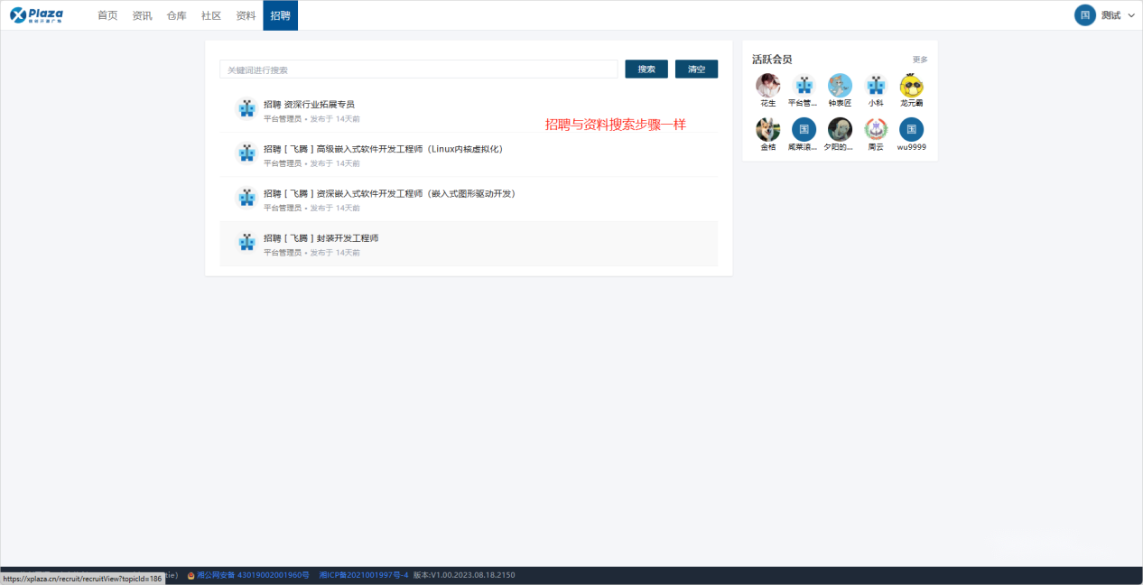
Task: Open 更多 active members link
Action: (x=919, y=60)
